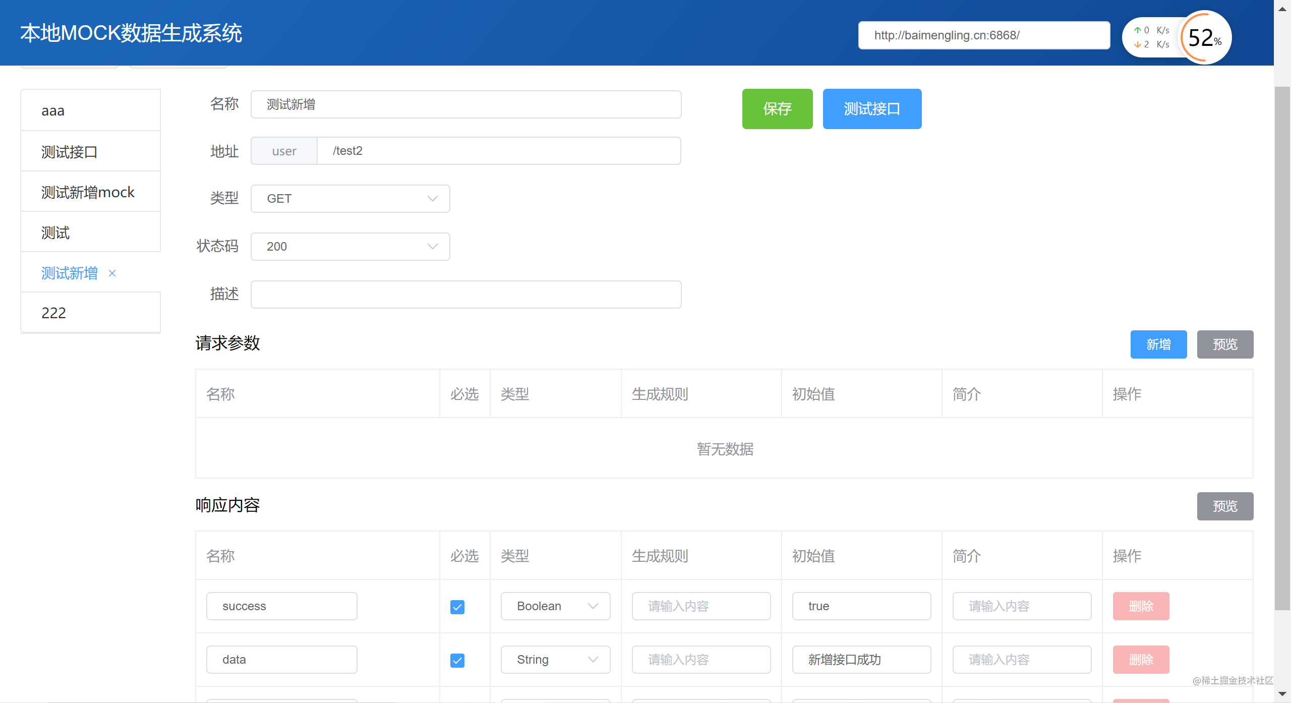1291x703 pixels.
Task: Edit the data name field
Action: point(282,660)
